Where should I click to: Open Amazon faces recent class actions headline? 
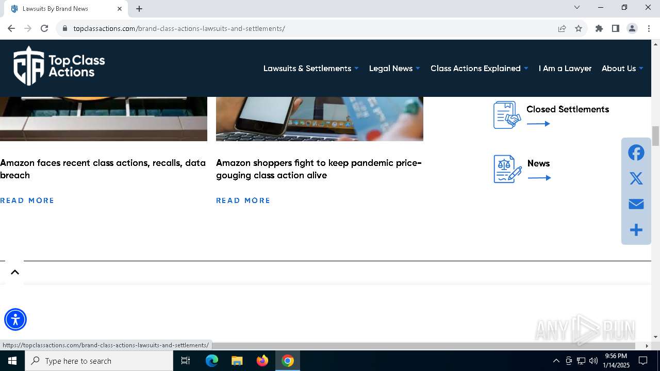[x=103, y=169]
